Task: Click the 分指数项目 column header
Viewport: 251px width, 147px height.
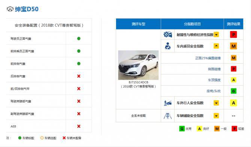Action: point(192,24)
